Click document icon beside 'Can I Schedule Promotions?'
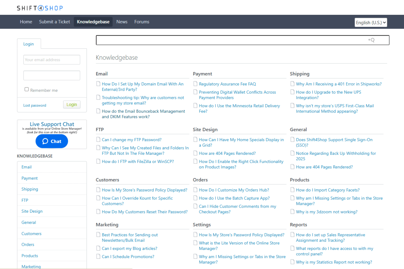This screenshot has height=269, width=404. [98, 256]
